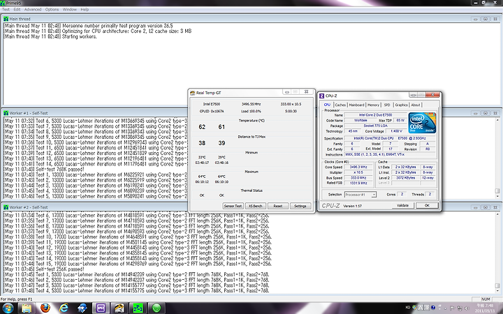
Task: Open the Windows Start menu orb
Action: [7, 308]
